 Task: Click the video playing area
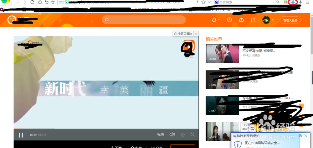coord(106,82)
